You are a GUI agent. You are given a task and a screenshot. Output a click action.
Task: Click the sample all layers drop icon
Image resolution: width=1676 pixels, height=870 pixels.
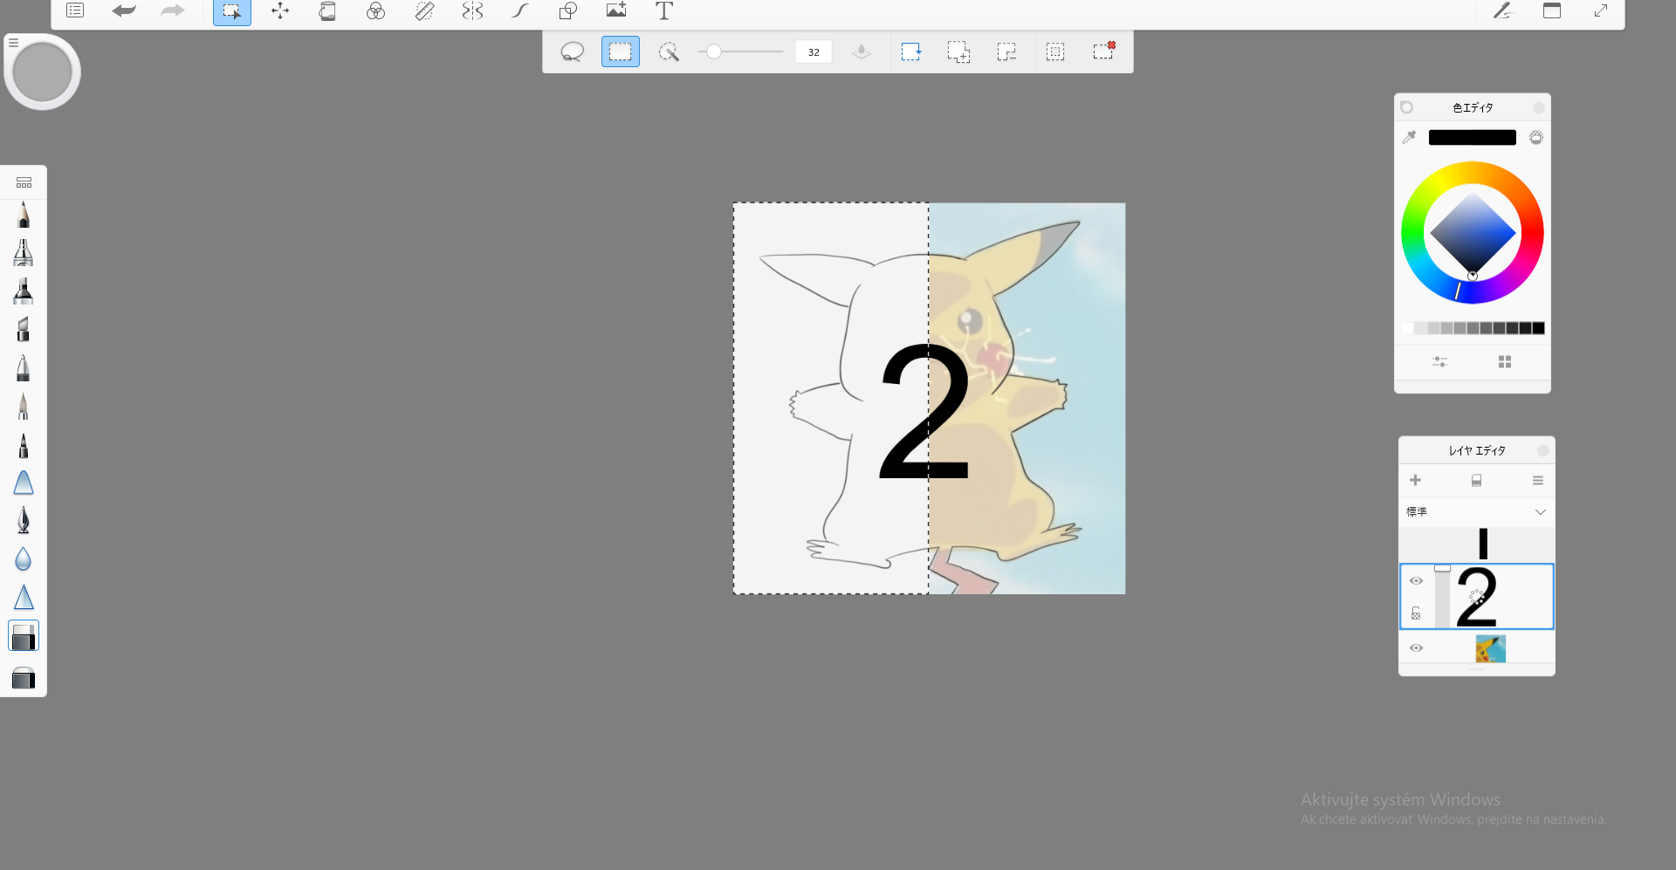[862, 51]
